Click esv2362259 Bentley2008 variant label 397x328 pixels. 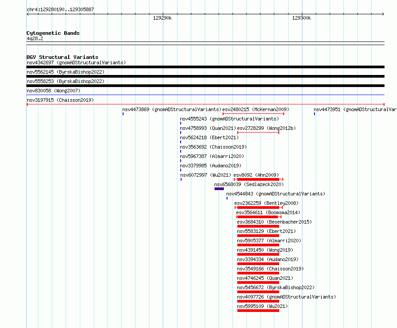(266, 203)
